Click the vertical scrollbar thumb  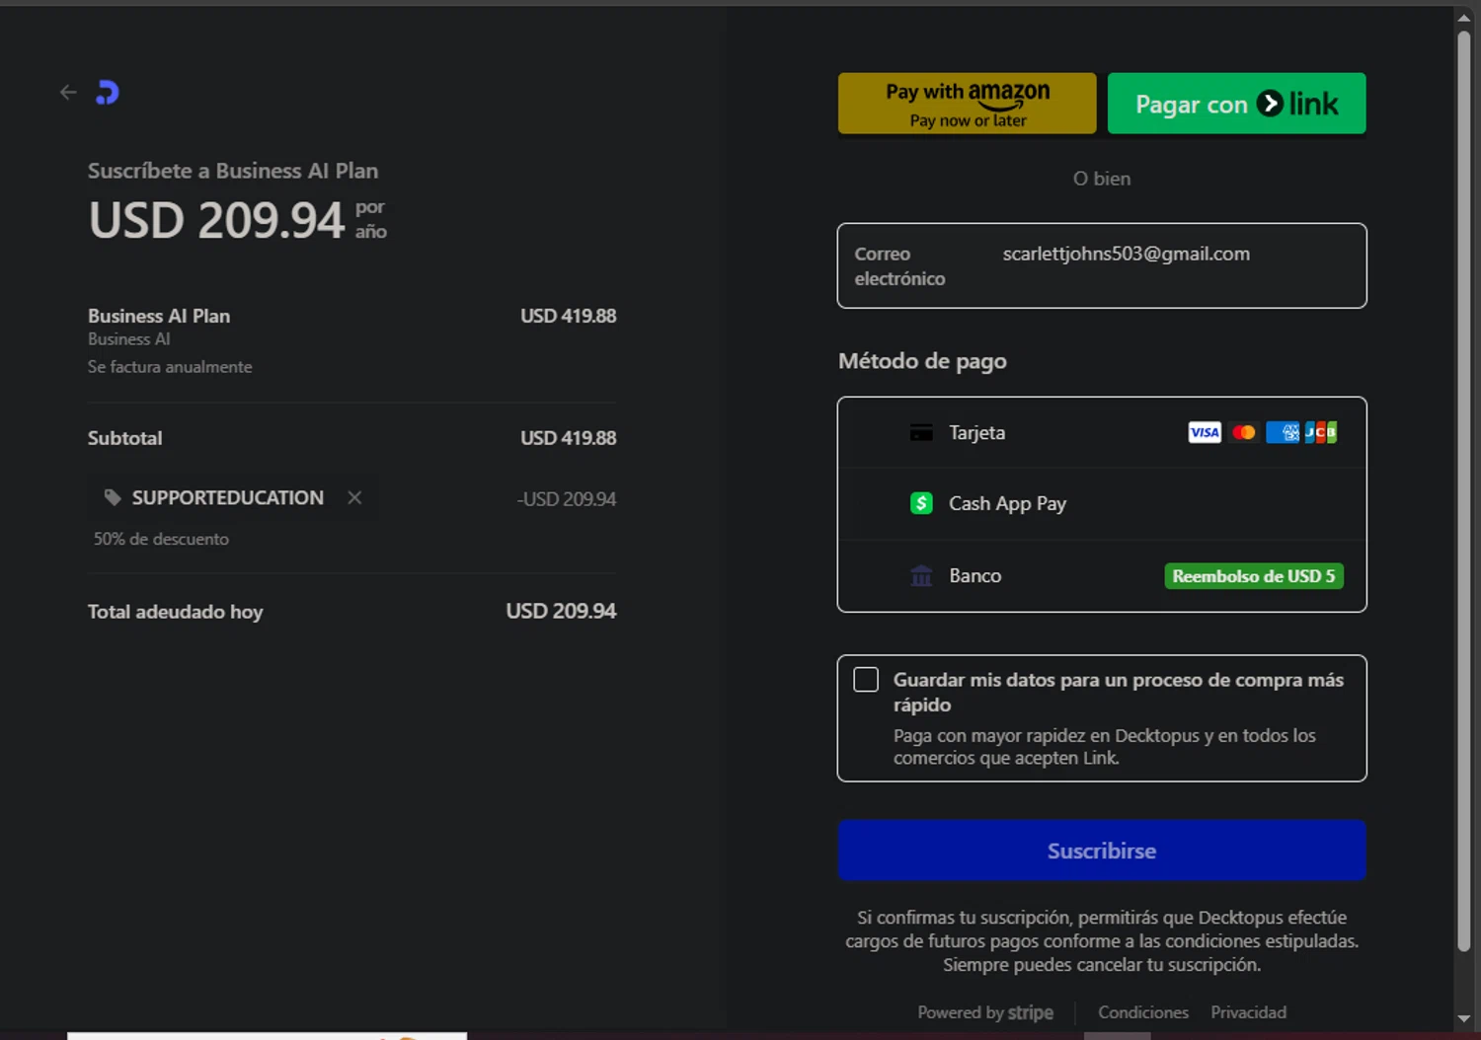1464,490
